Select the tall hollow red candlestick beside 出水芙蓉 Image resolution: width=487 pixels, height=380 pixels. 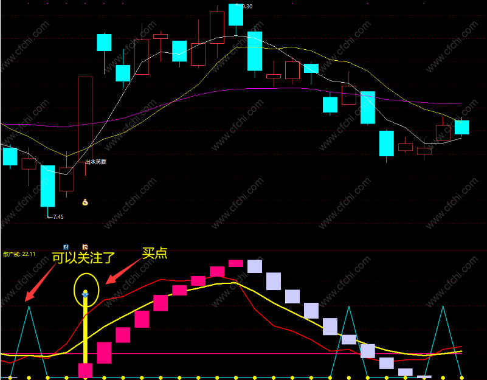tap(85, 119)
